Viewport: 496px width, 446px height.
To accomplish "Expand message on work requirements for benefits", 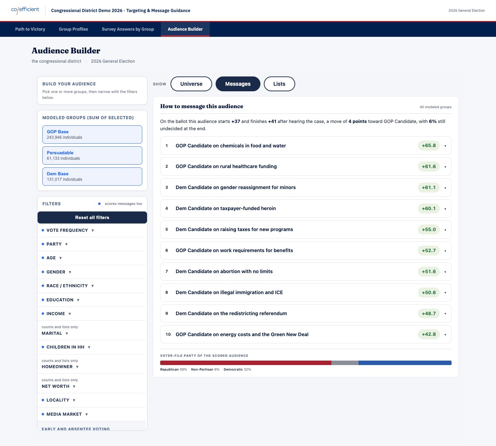I will pos(306,251).
